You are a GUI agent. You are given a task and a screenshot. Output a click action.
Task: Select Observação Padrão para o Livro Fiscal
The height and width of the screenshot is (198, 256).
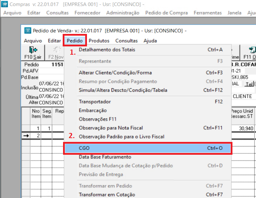[148, 136]
